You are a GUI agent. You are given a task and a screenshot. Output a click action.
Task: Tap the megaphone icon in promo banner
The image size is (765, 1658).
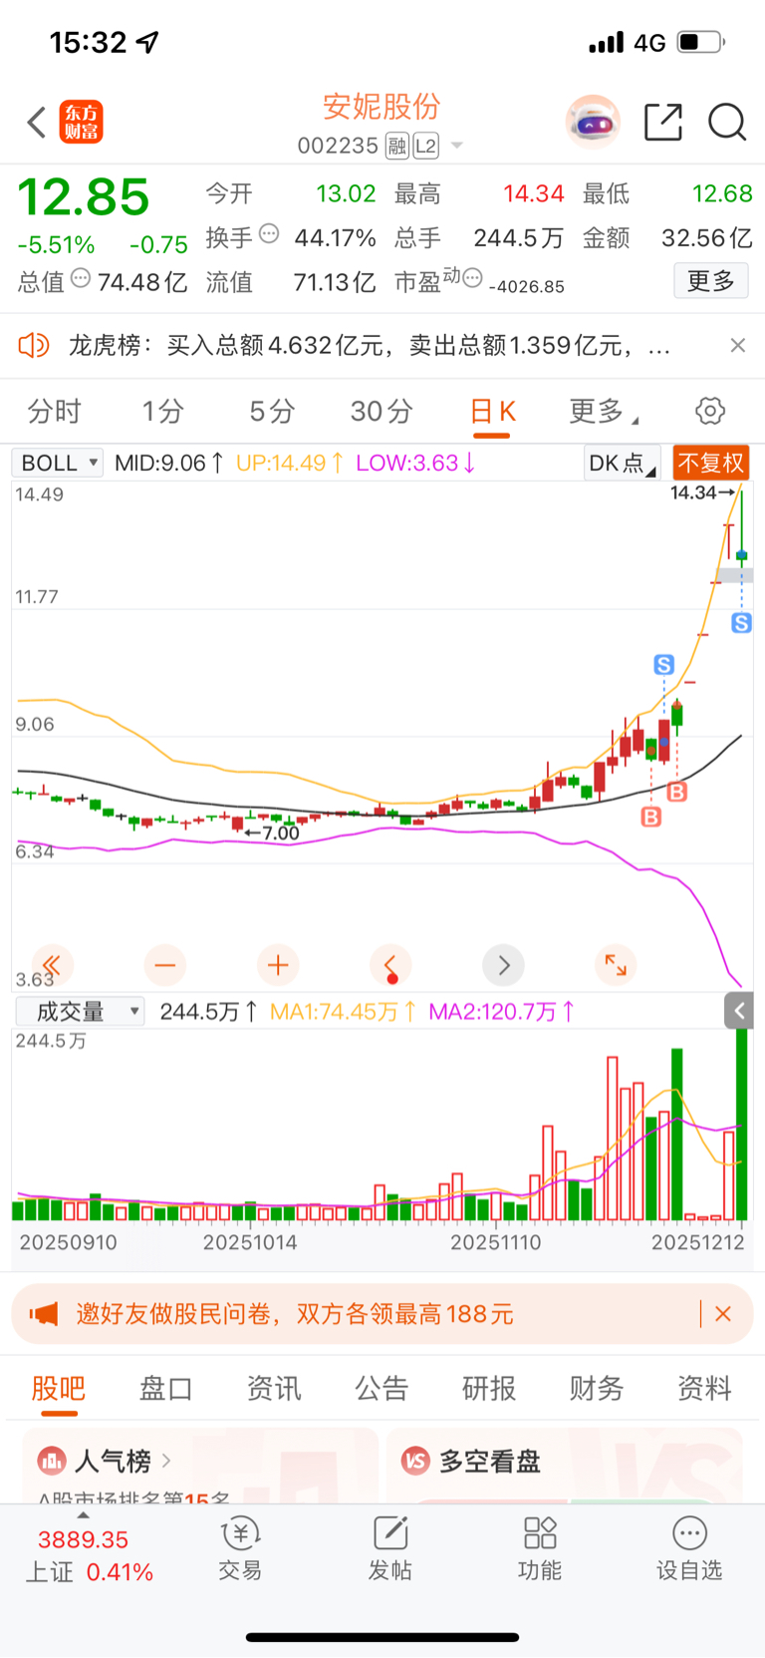pyautogui.click(x=44, y=1314)
